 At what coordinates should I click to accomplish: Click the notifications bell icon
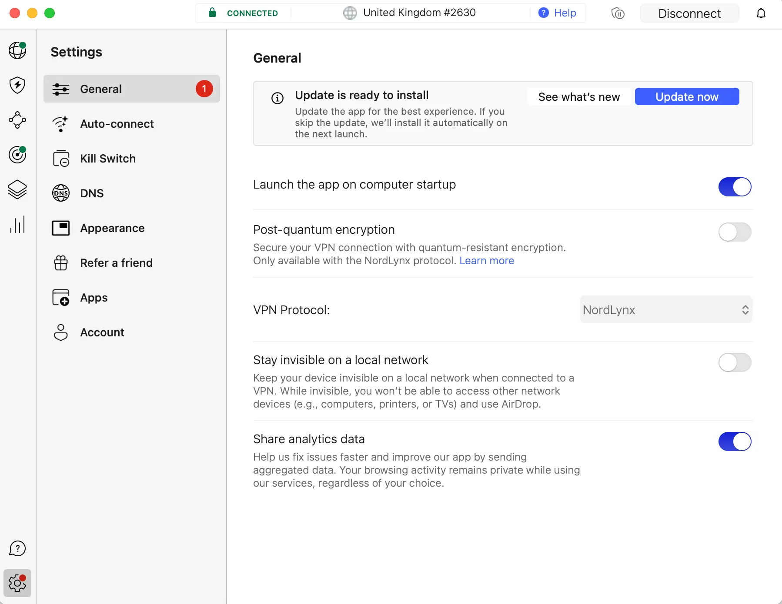click(x=761, y=13)
